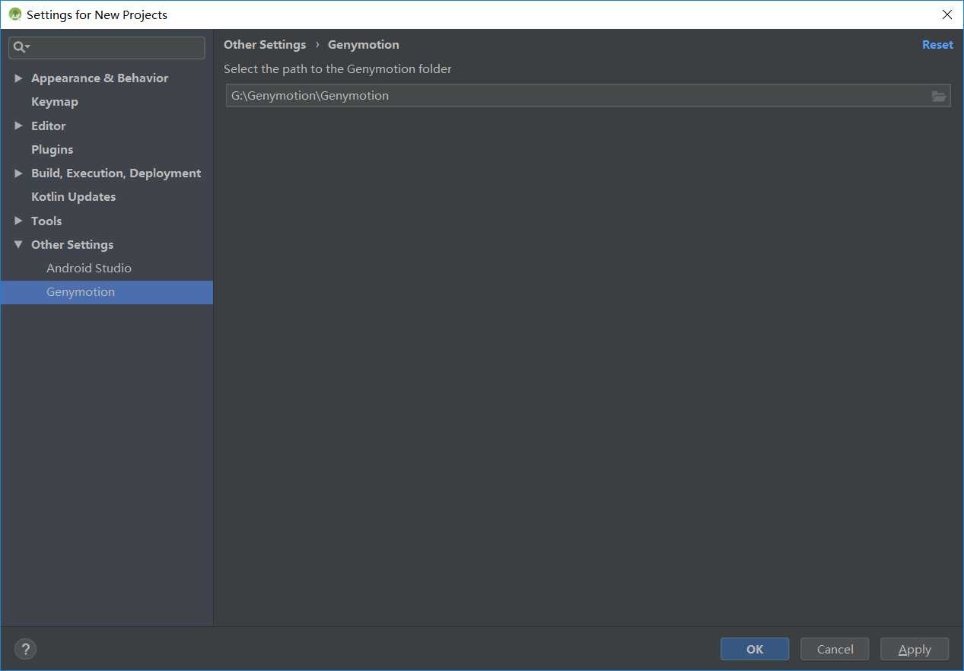This screenshot has width=964, height=671.
Task: Select Kotlin Updates in the sidebar
Action: [74, 197]
